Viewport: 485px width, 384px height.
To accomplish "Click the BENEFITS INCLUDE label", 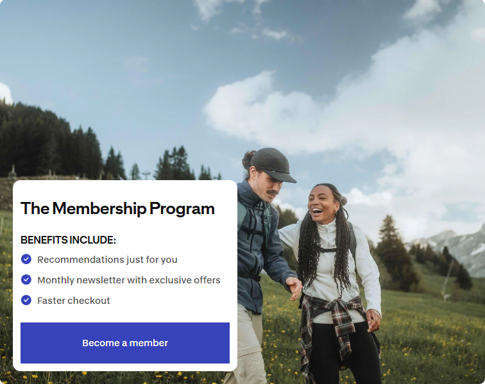I will point(68,240).
